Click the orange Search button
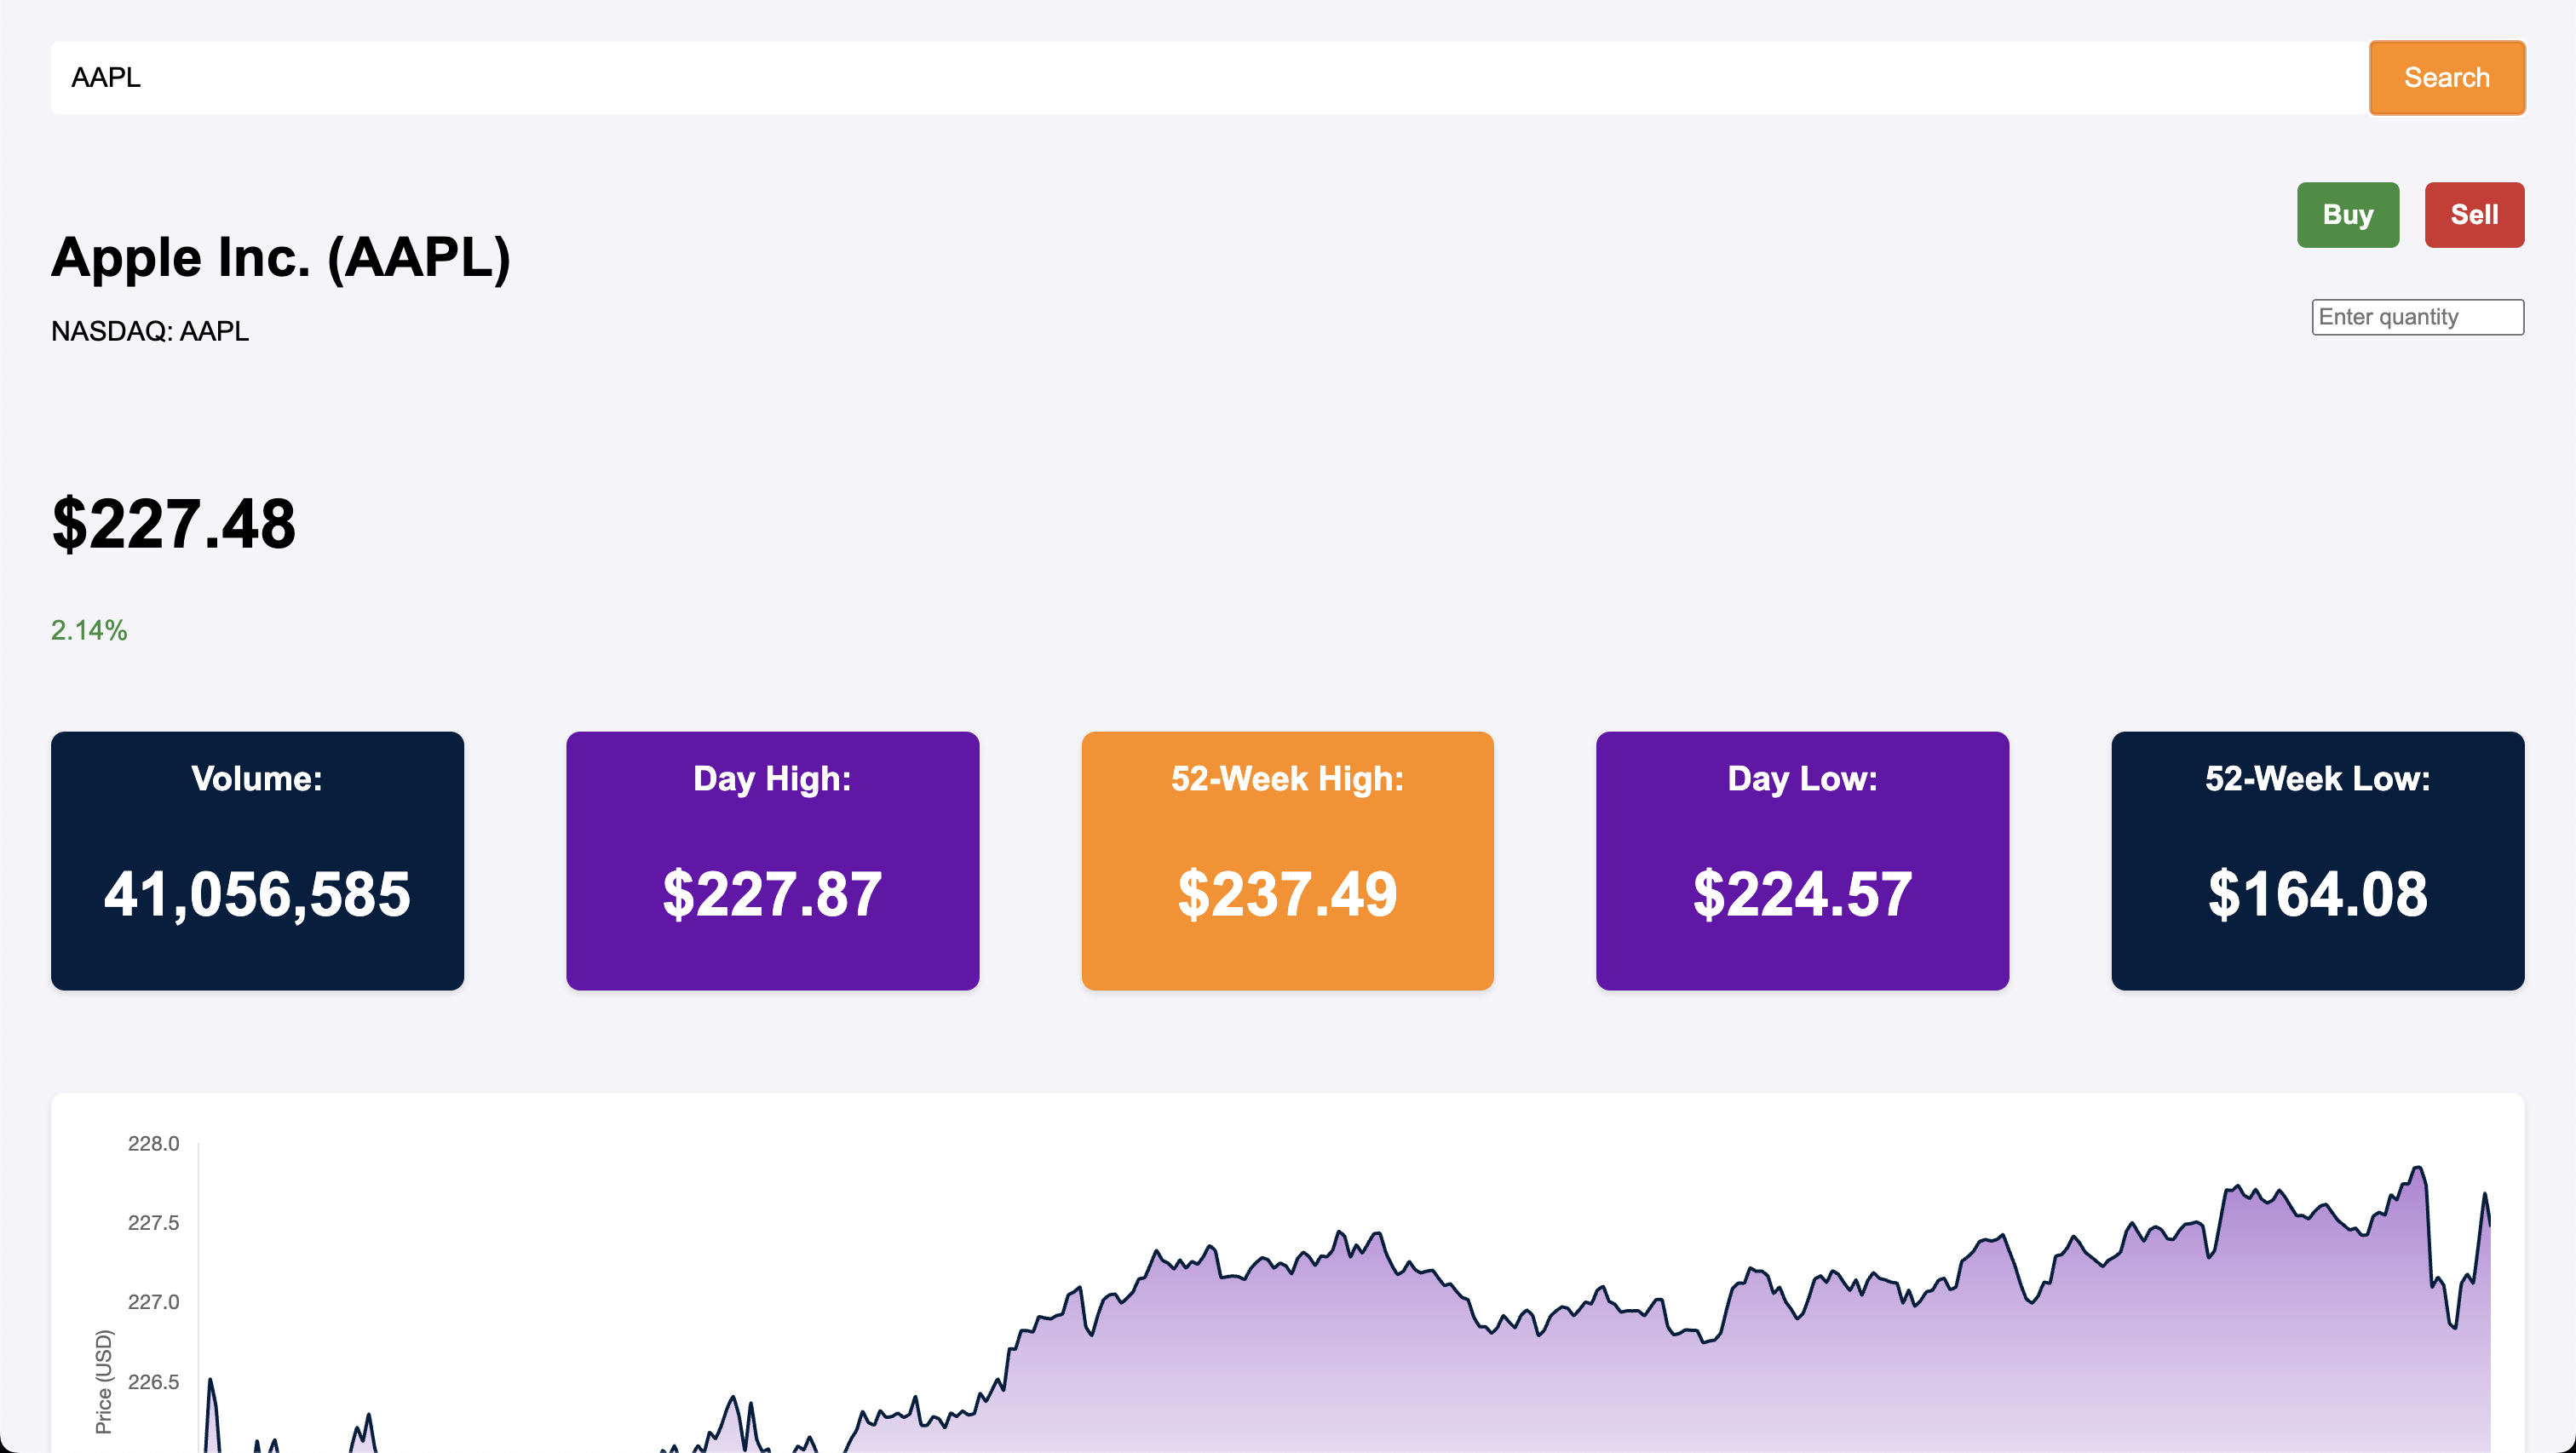This screenshot has width=2576, height=1453. click(x=2446, y=78)
